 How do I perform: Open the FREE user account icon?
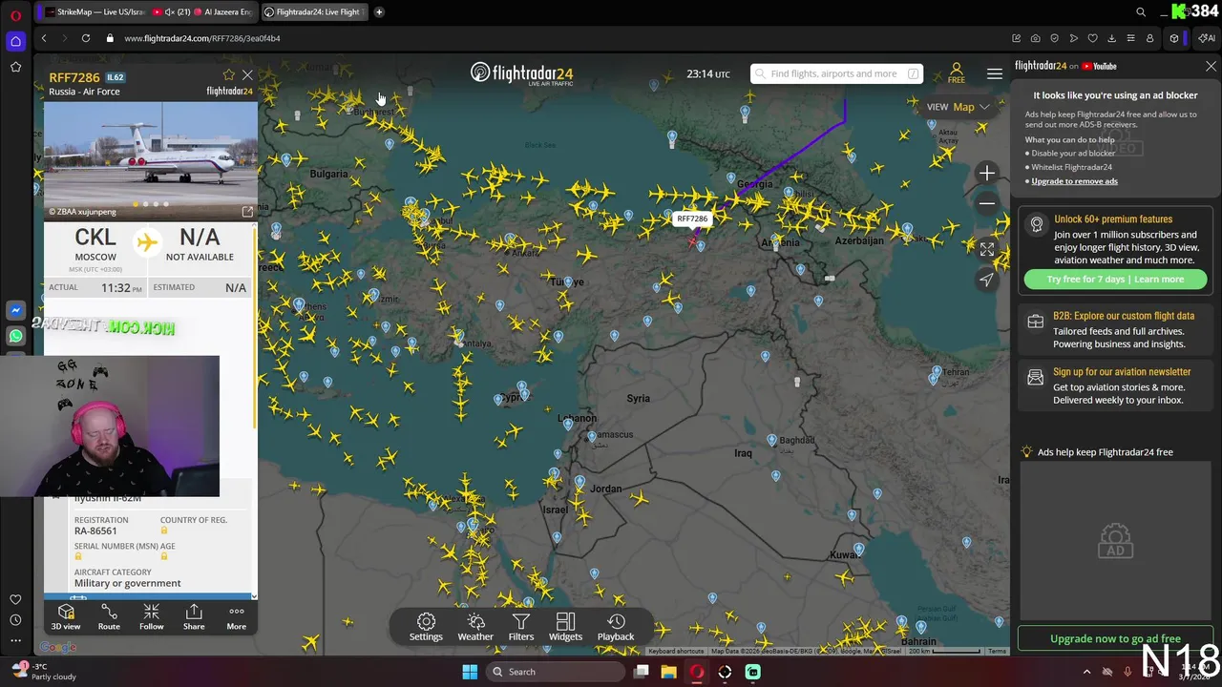point(956,73)
